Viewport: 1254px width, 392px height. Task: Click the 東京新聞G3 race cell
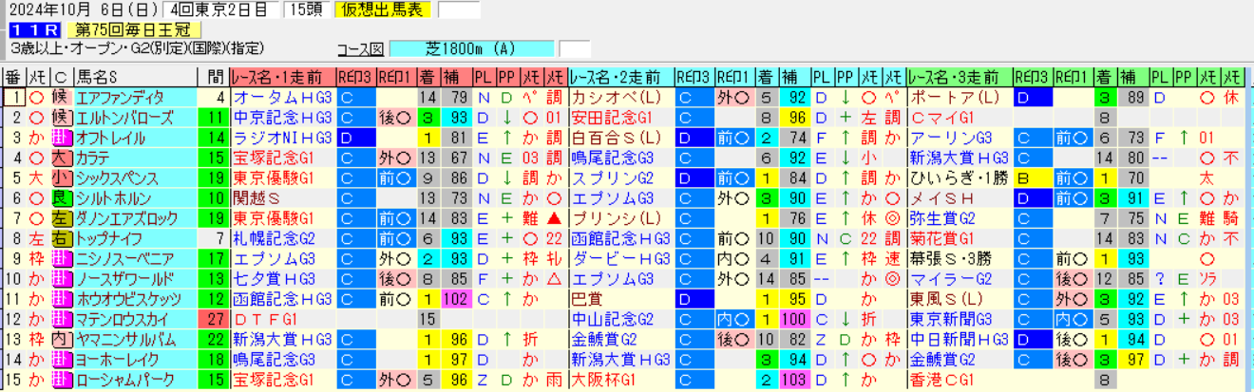(959, 318)
